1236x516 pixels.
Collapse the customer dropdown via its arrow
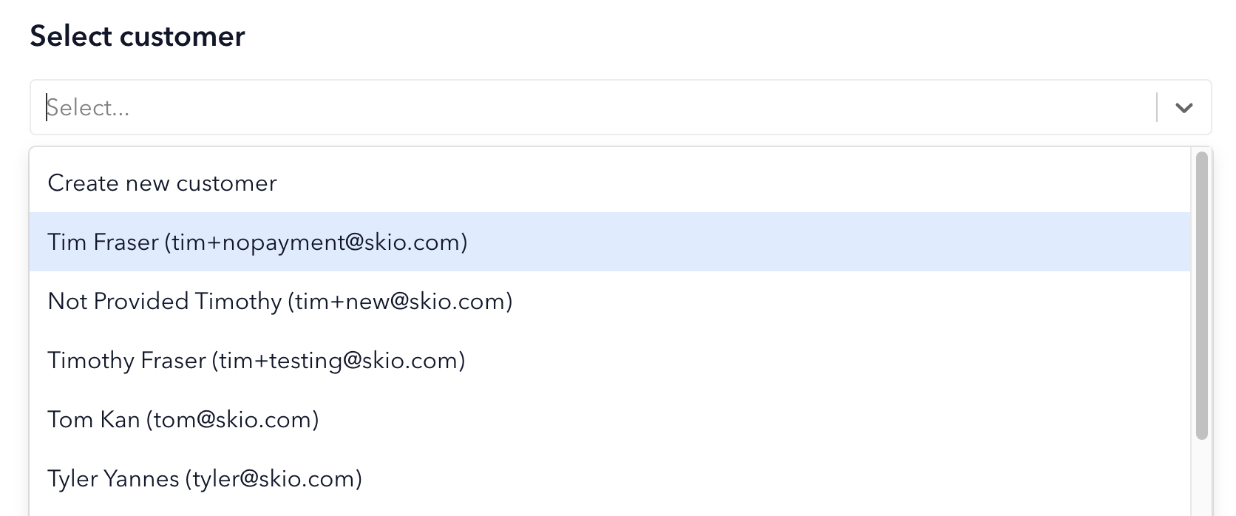click(x=1184, y=108)
